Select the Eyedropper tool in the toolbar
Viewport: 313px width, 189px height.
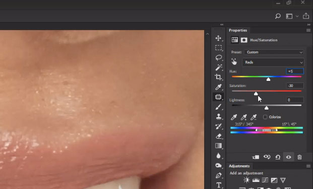[x=218, y=87]
